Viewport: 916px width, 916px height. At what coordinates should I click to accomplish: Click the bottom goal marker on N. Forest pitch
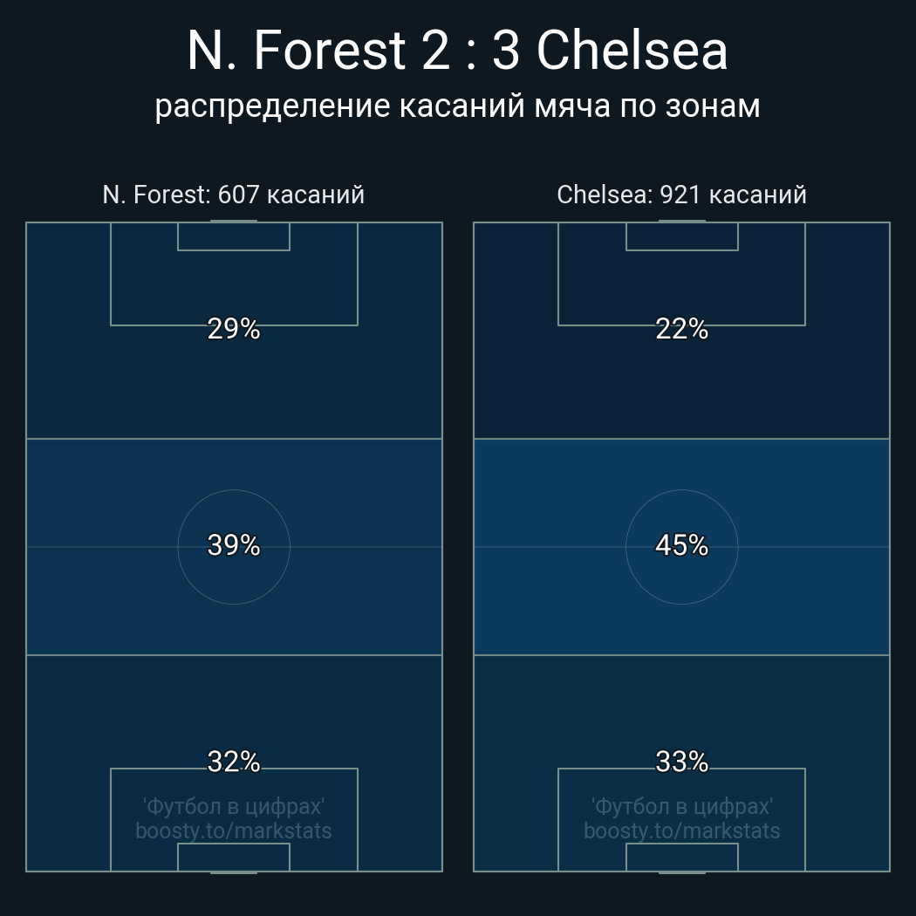[x=234, y=872]
